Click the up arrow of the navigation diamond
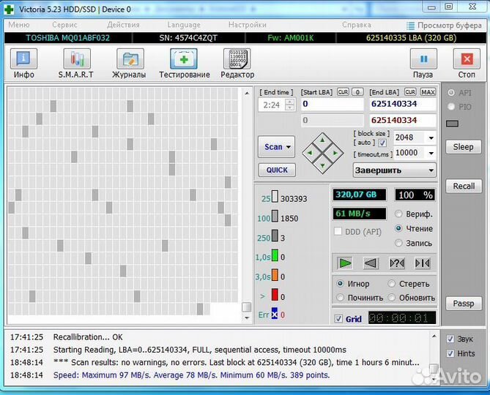The image size is (490, 395). pos(322,140)
